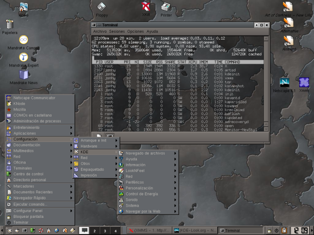Activate the Terminal taskbar button
Viewport: 314px width, 235px height.
pos(240,231)
